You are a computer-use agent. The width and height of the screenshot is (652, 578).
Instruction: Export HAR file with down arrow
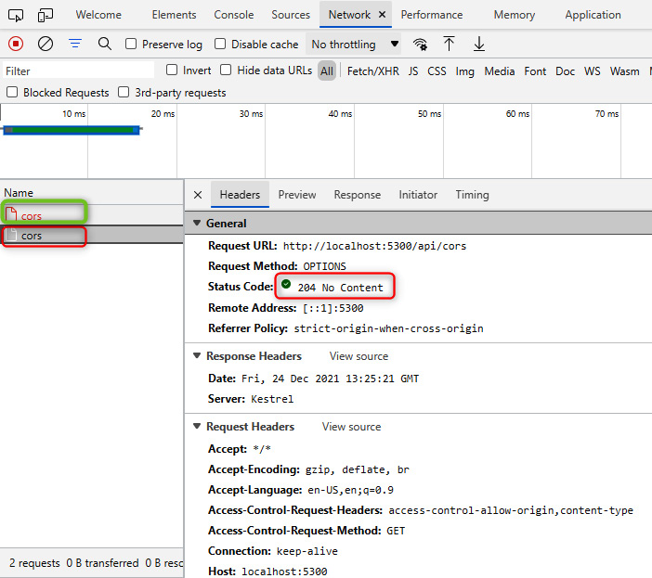pos(479,44)
